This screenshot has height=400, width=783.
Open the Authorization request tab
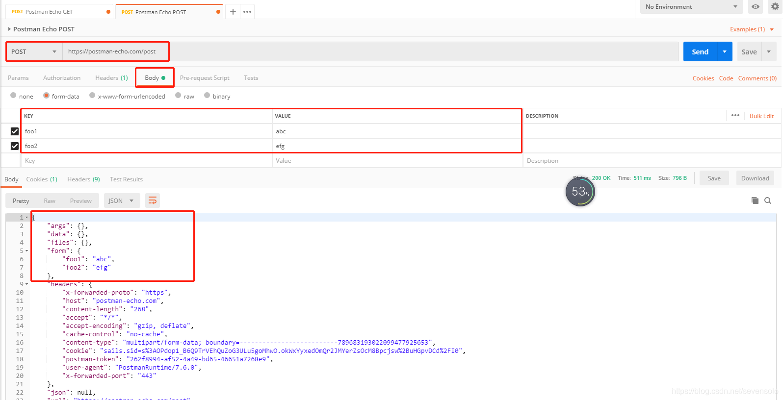point(62,78)
